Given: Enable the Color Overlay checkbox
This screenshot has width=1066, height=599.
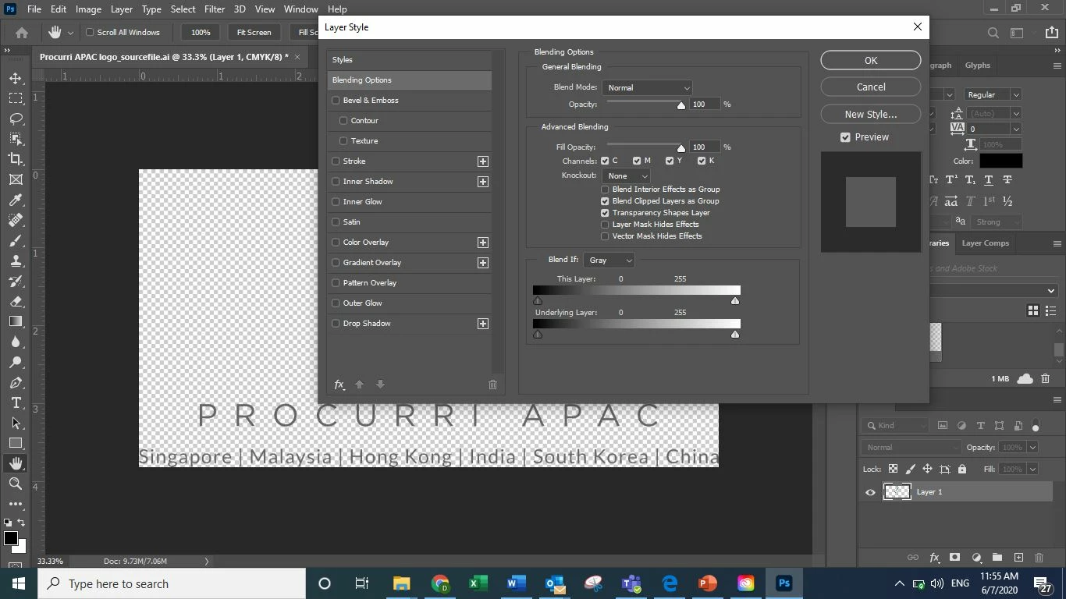Looking at the screenshot, I should click(x=336, y=243).
